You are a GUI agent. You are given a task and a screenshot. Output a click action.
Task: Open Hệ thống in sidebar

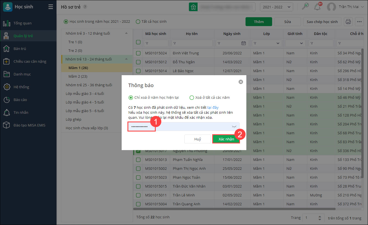[28, 87]
